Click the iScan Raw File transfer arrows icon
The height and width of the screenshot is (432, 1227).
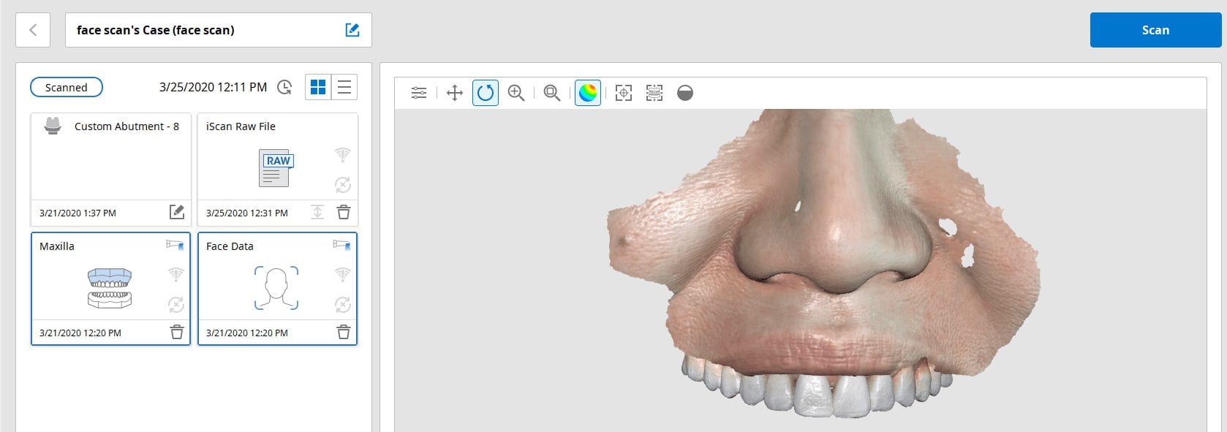pyautogui.click(x=317, y=212)
